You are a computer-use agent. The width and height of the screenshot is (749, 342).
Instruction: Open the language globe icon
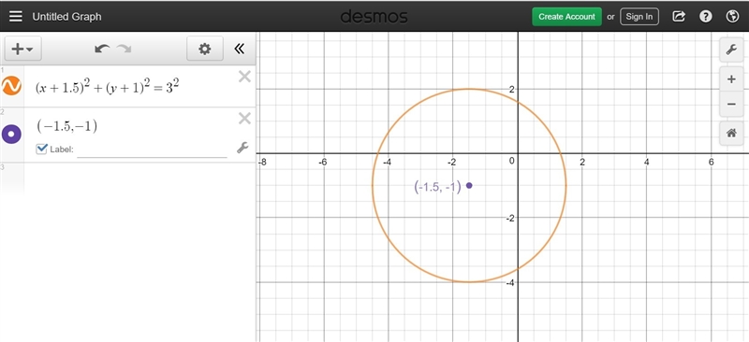(x=732, y=16)
